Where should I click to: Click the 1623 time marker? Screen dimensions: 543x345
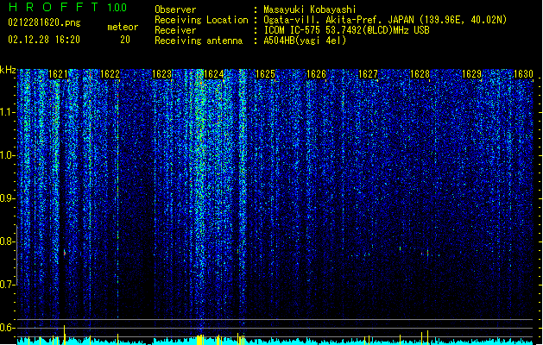(161, 74)
